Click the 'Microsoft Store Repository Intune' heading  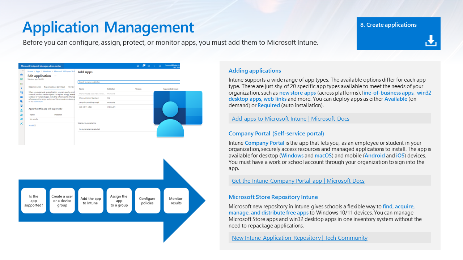273,197
